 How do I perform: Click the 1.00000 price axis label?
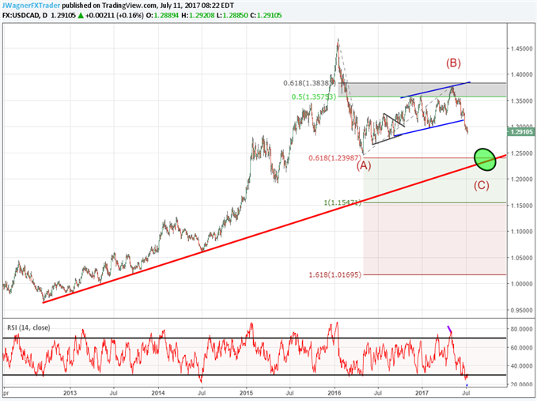click(522, 284)
